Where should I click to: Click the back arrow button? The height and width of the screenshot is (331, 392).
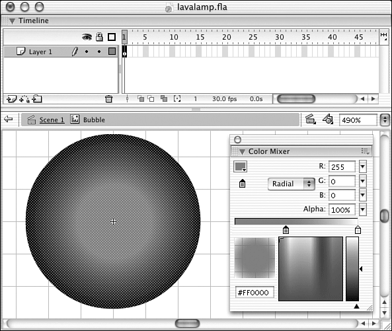pyautogui.click(x=8, y=119)
